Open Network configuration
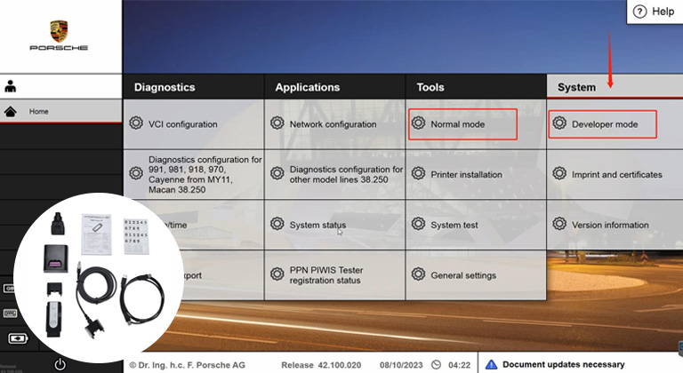This screenshot has width=683, height=373. point(333,124)
